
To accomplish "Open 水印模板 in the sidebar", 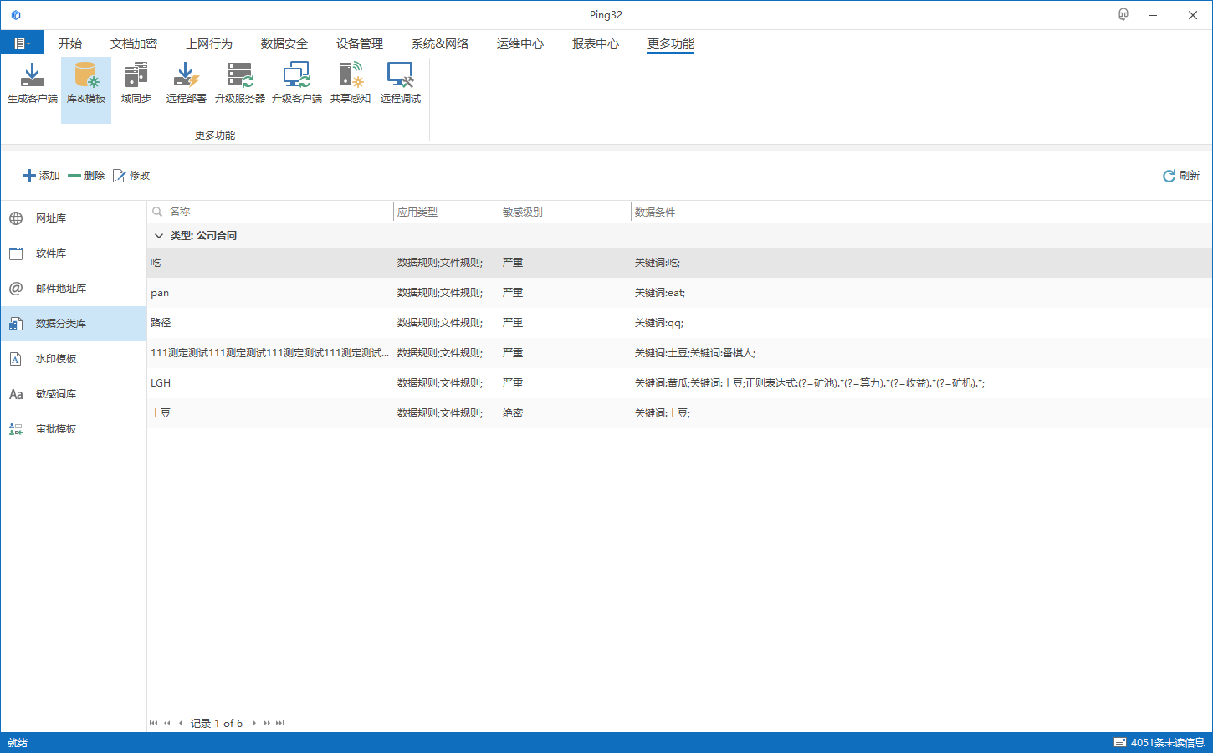I will [x=74, y=359].
